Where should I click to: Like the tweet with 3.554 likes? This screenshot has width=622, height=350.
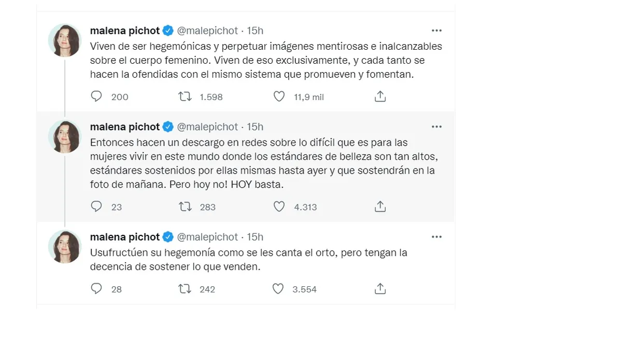coord(279,289)
